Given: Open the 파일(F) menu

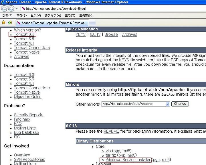Looking at the screenshot, I should click(7, 16).
